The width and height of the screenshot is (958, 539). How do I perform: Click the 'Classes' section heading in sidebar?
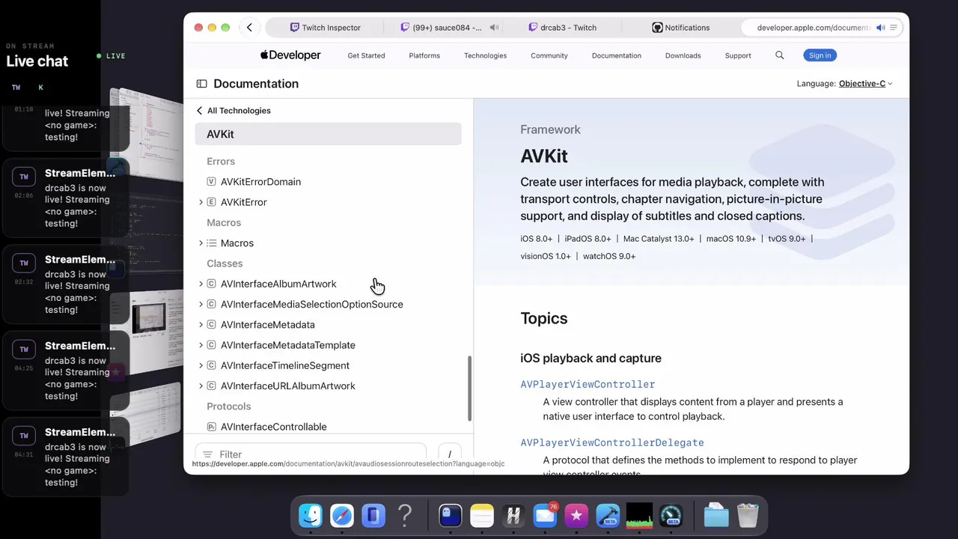tap(225, 264)
